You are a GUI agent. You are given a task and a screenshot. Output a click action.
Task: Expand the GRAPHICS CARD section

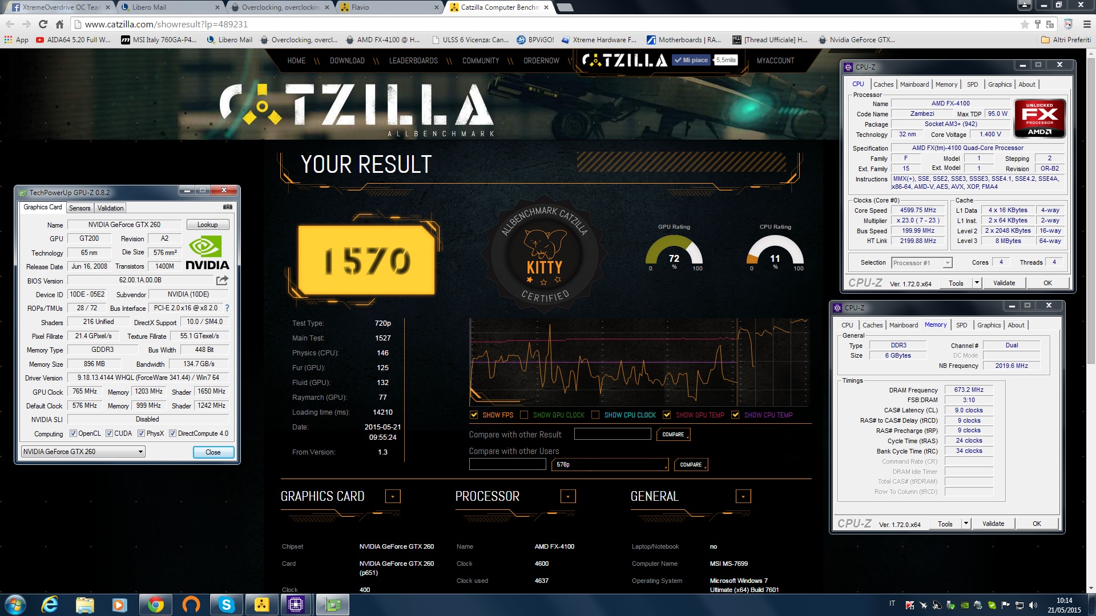tap(393, 496)
